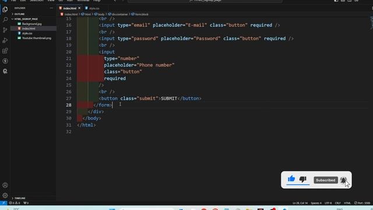Open the Manage gear icon
The height and width of the screenshot is (210, 373).
tap(5, 195)
